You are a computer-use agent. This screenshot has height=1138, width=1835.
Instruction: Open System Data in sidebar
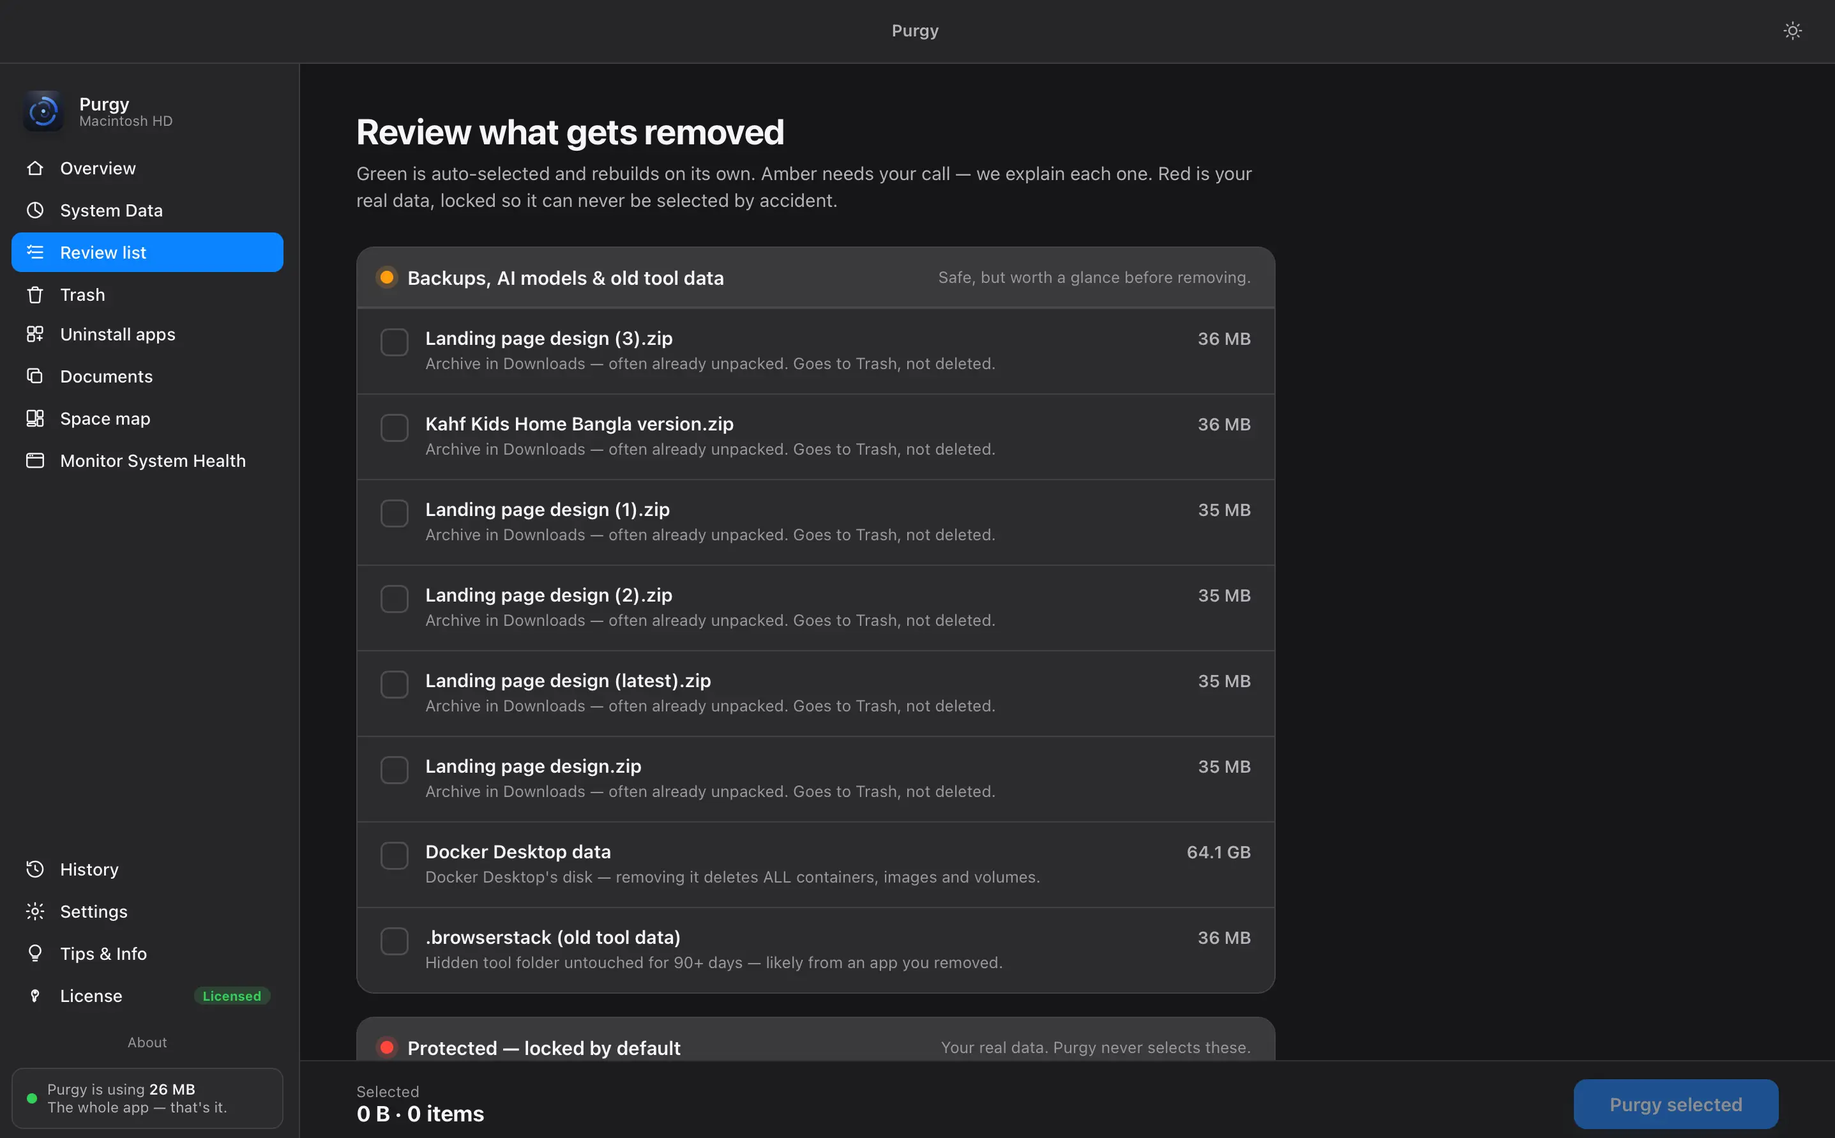(147, 210)
